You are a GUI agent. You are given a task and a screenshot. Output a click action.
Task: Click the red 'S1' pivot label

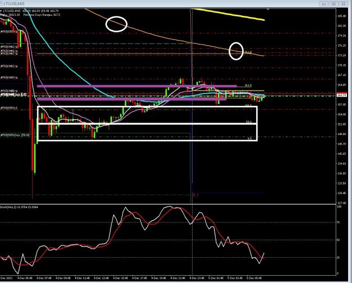(196, 195)
